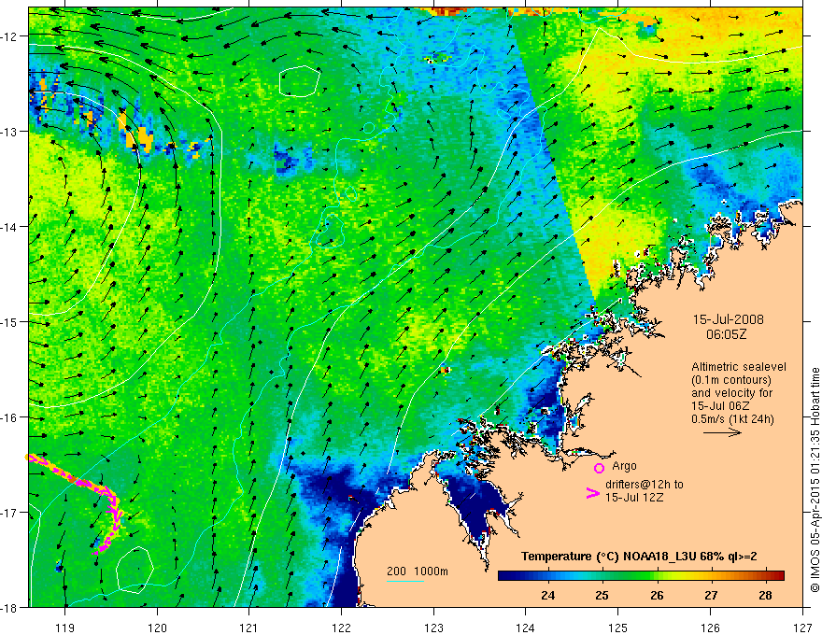Click latitude axis label -17

(11, 512)
